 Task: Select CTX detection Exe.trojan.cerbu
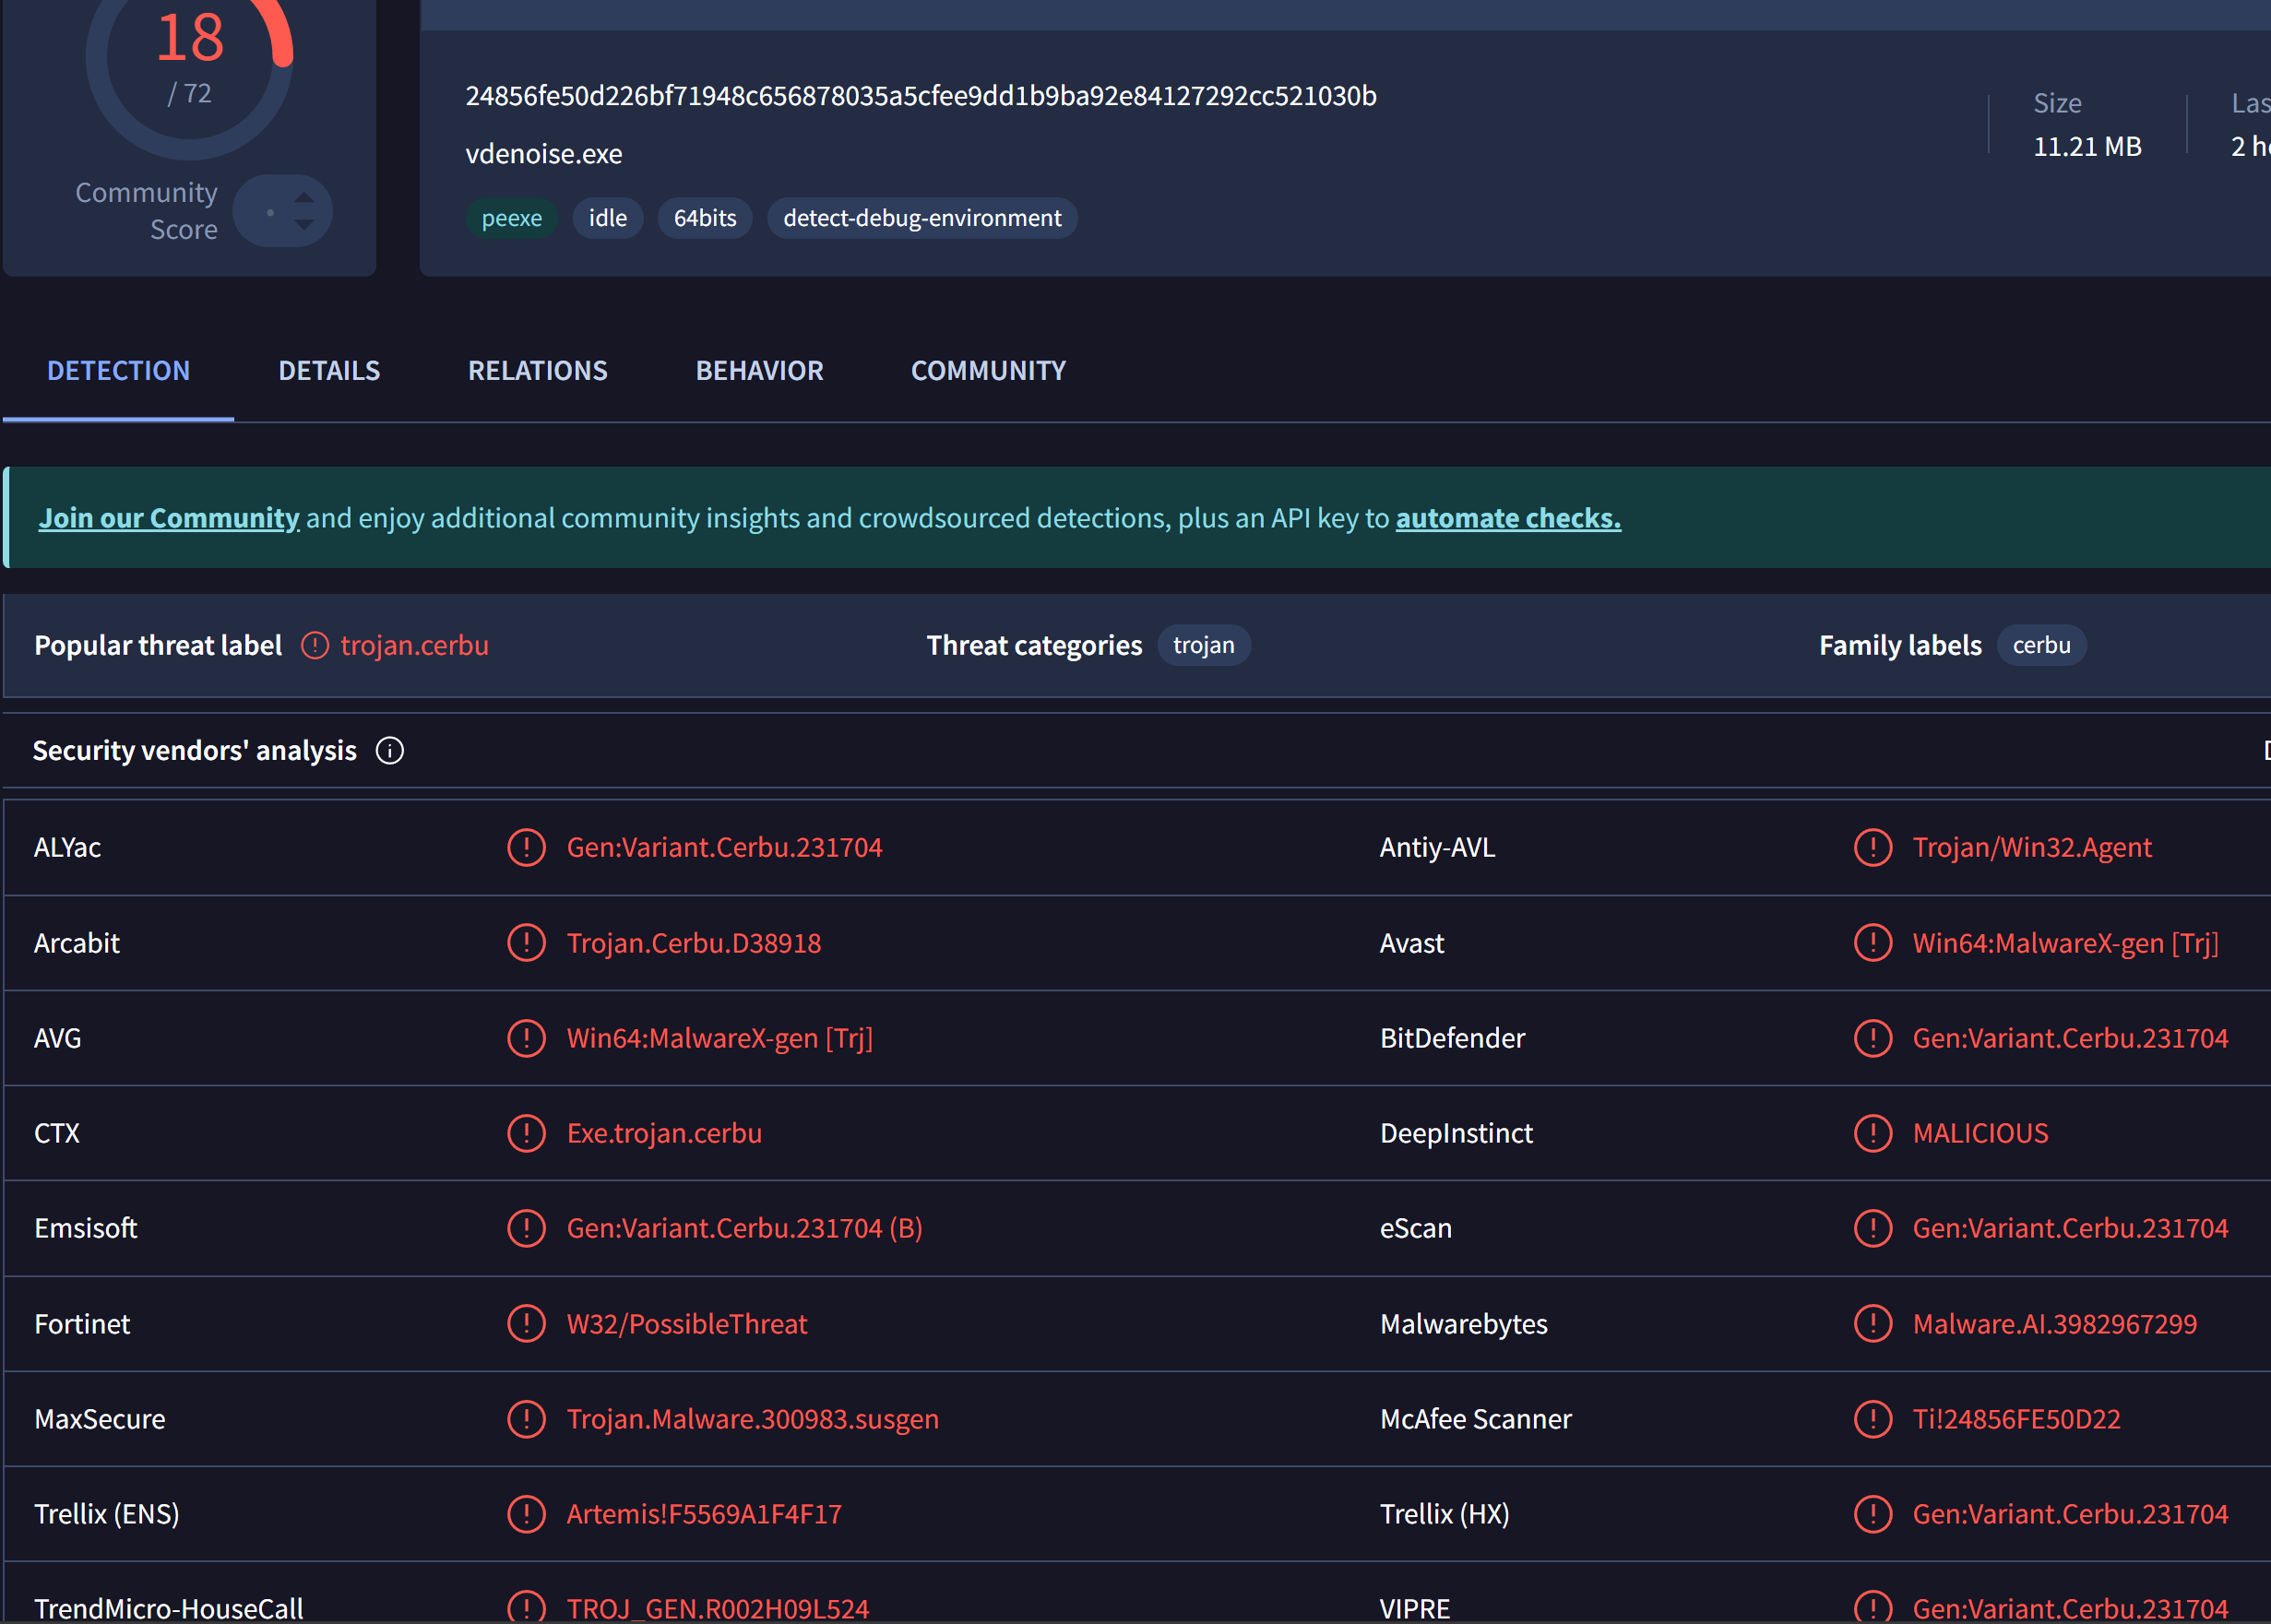tap(664, 1133)
